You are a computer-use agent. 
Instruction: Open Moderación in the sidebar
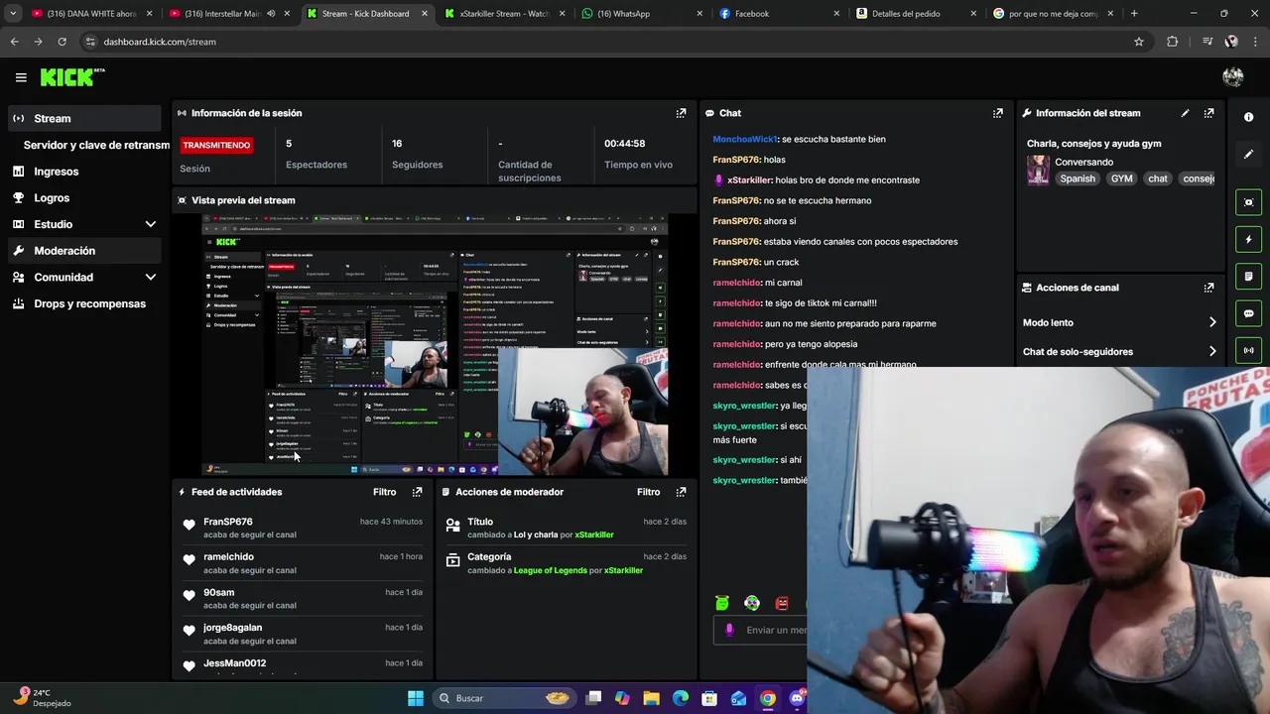[84, 251]
